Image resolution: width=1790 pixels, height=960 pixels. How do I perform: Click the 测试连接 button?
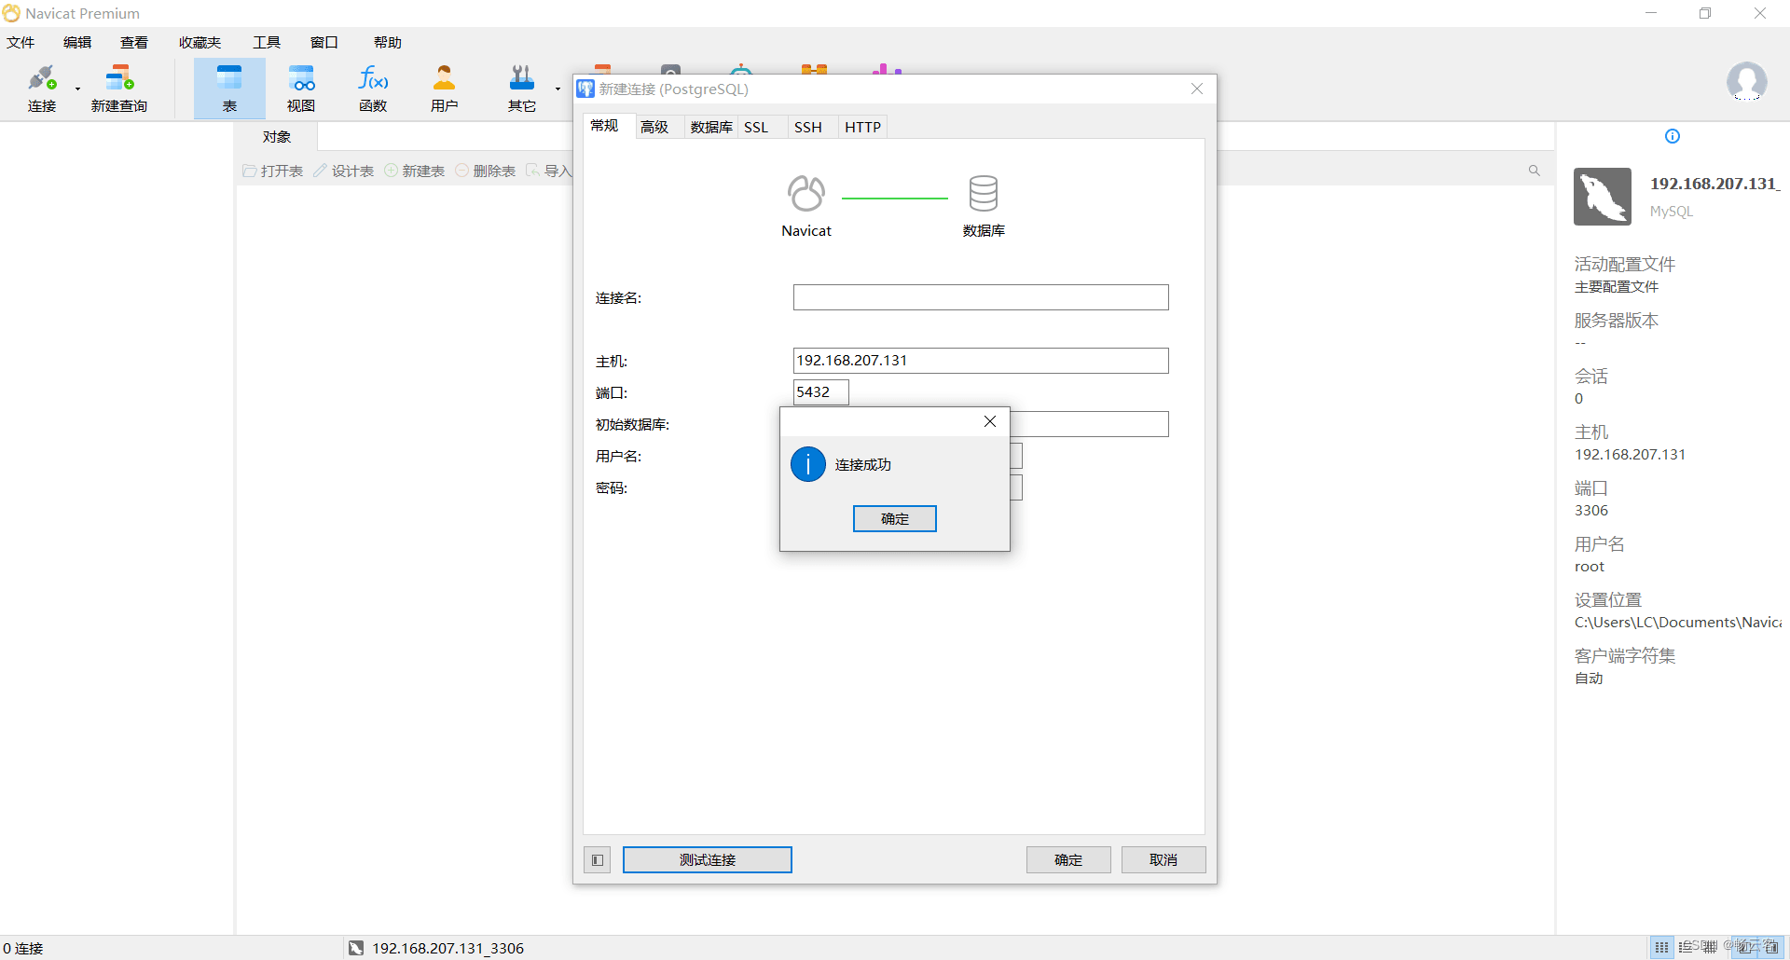click(708, 859)
